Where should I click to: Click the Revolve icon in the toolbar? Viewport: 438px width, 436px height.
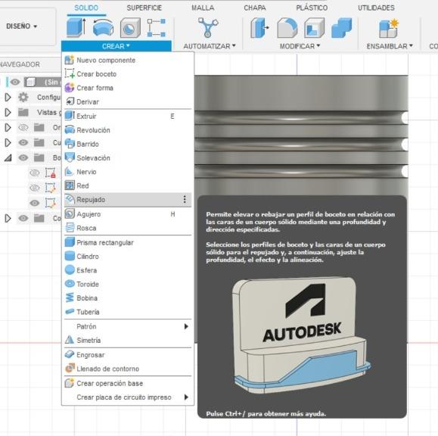click(103, 27)
